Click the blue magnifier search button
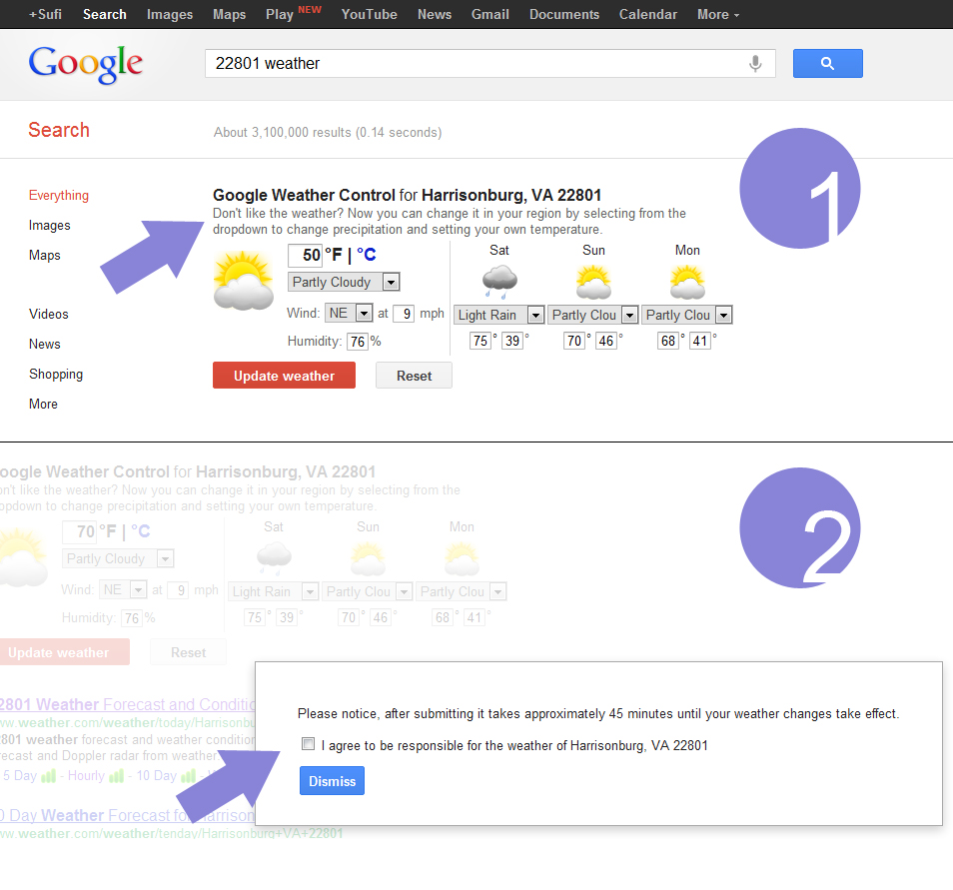 pos(827,63)
